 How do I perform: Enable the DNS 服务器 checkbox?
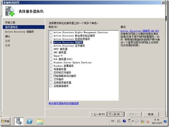[51, 52]
